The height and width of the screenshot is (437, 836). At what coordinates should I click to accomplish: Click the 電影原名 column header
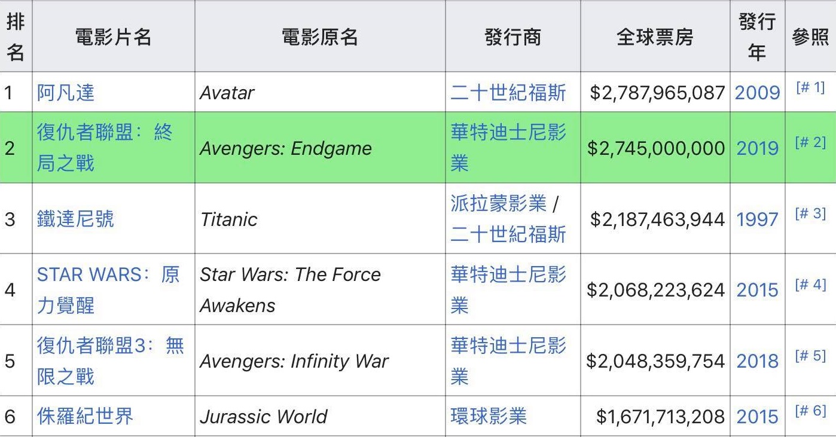320,37
